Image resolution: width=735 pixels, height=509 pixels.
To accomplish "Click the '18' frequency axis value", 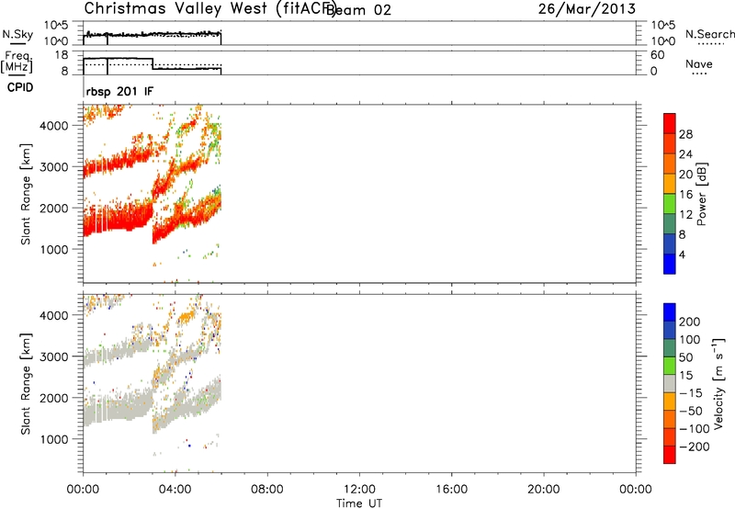I will (62, 55).
